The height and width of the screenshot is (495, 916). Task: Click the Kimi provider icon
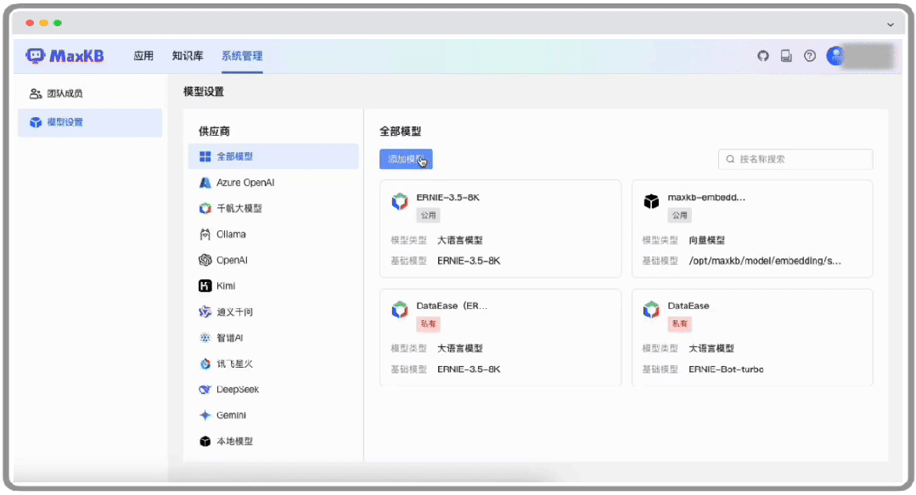click(x=205, y=286)
